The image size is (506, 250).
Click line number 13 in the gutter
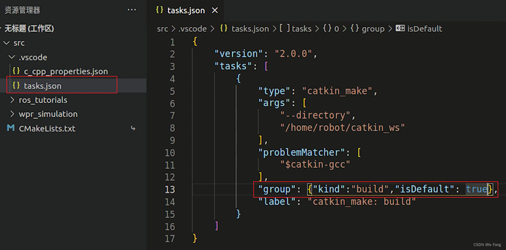click(x=170, y=189)
